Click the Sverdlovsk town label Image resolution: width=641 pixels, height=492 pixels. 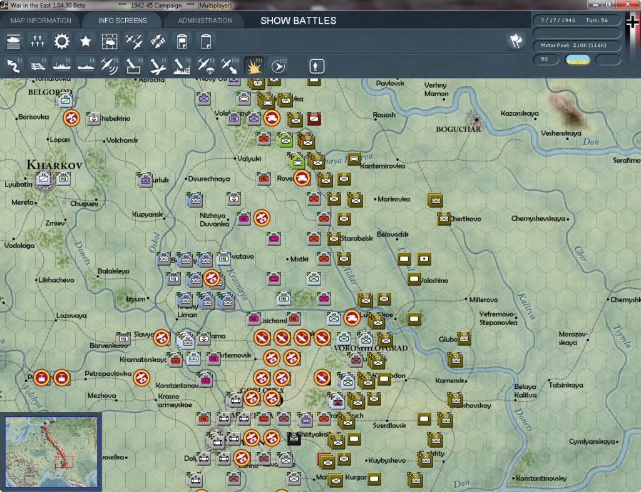pos(389,426)
